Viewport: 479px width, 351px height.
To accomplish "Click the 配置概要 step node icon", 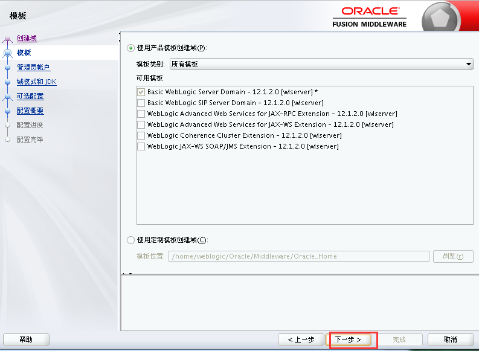I will point(8,111).
